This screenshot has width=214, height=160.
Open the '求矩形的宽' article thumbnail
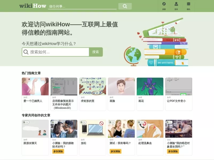pos(93,86)
